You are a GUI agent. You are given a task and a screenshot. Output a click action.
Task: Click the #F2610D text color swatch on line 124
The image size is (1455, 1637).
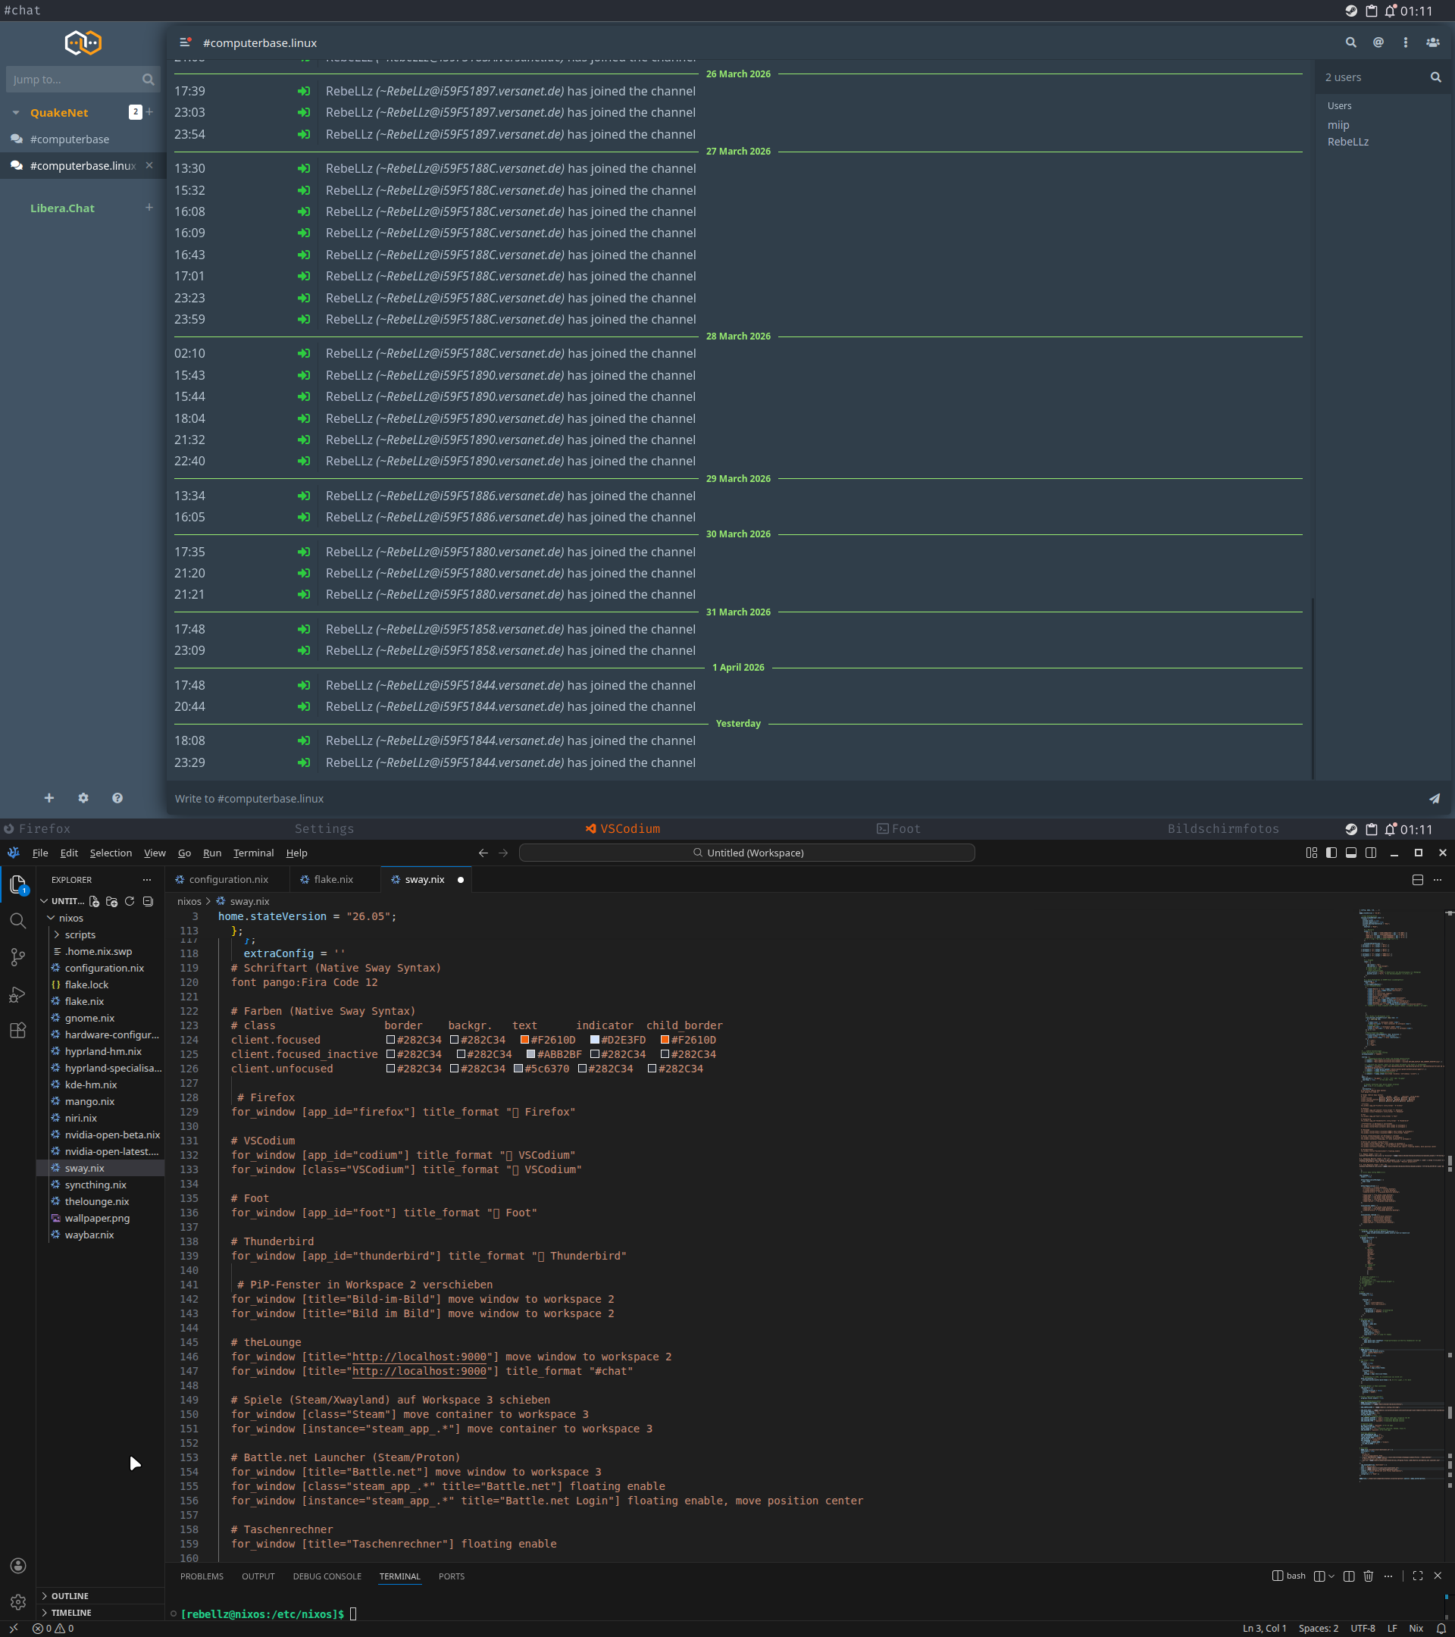click(x=524, y=1040)
